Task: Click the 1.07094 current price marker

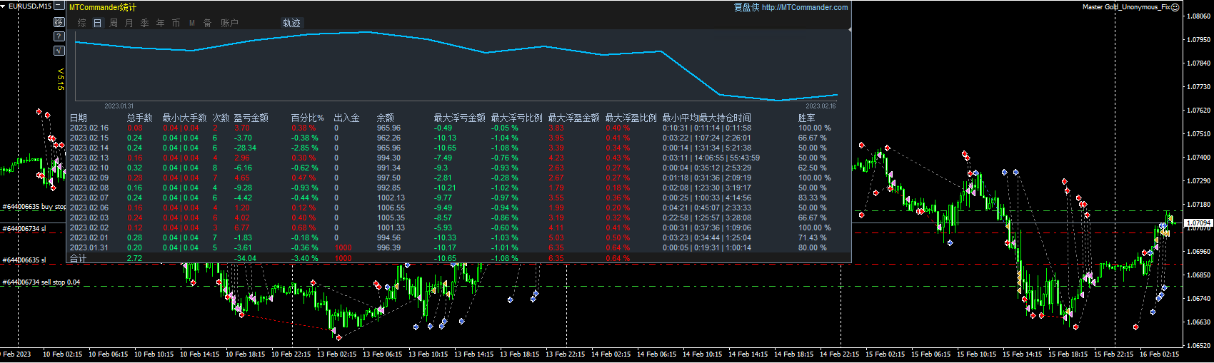Action: click(1198, 223)
